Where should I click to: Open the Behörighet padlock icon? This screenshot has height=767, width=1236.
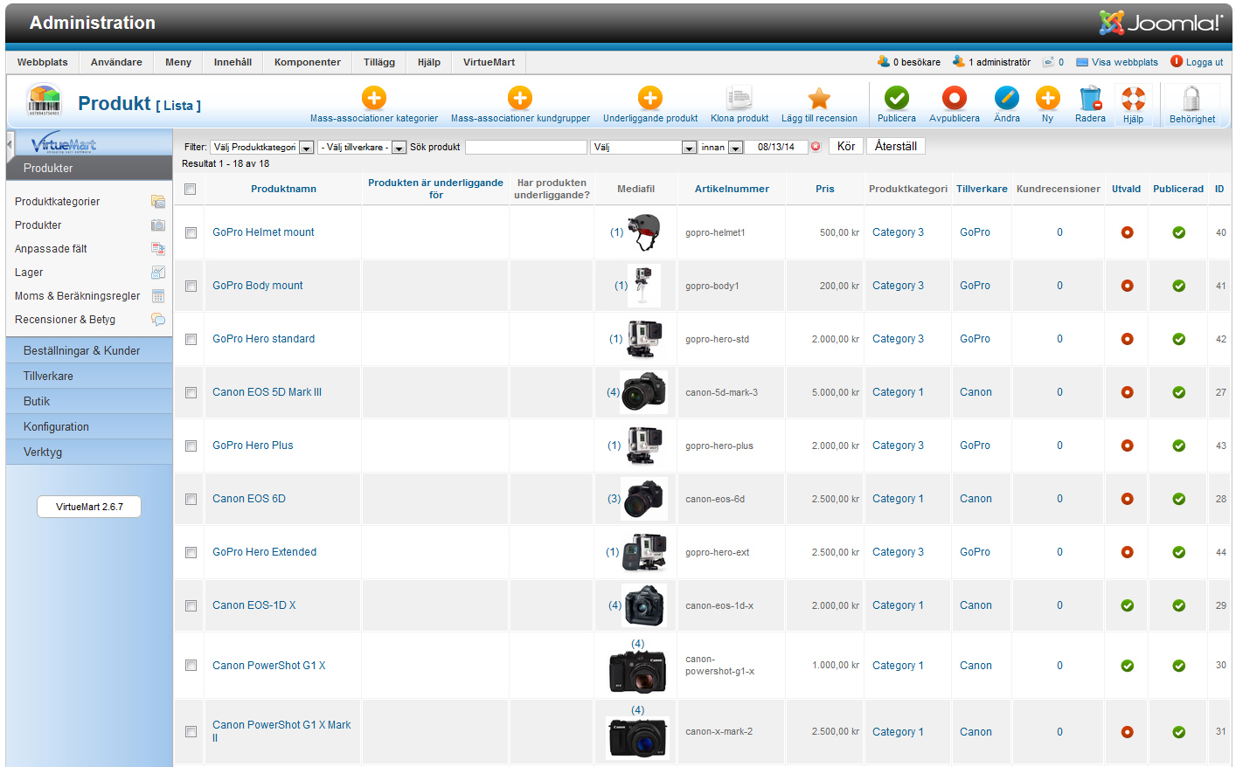[1191, 98]
